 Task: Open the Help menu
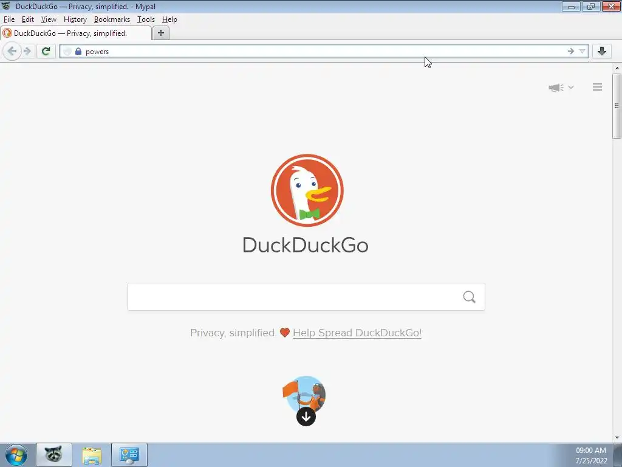169,19
